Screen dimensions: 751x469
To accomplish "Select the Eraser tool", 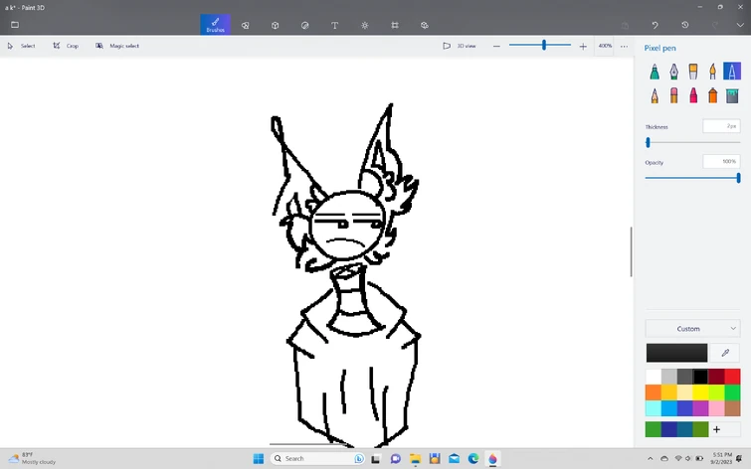I will point(673,95).
